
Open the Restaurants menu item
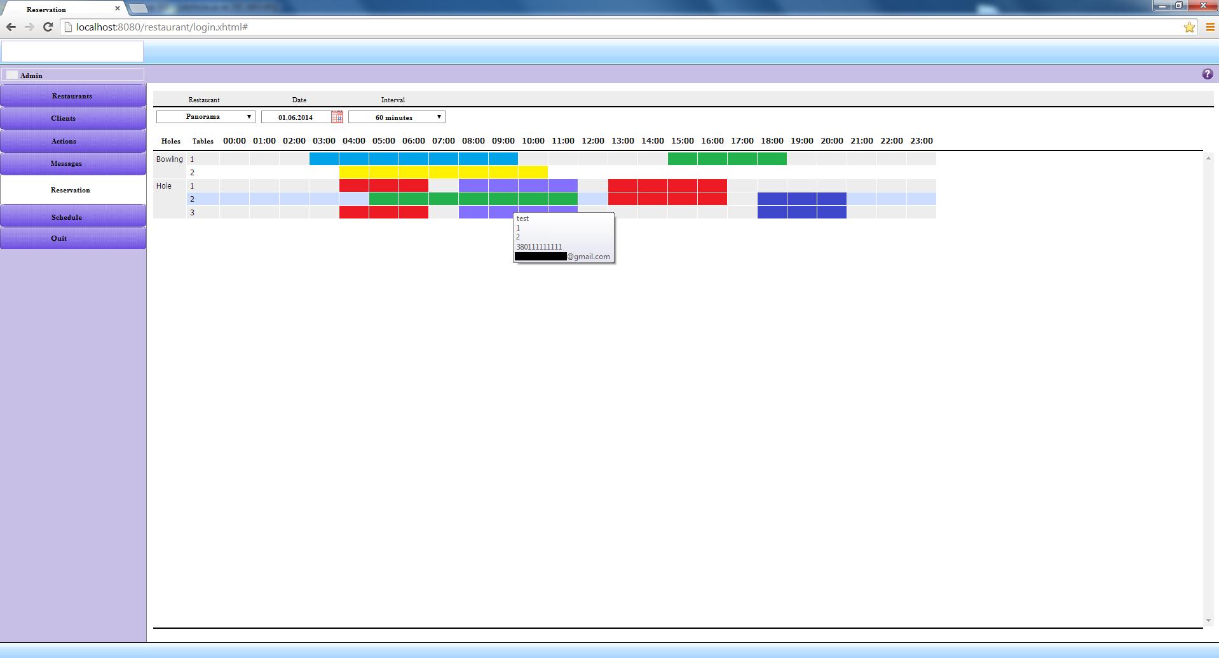72,96
